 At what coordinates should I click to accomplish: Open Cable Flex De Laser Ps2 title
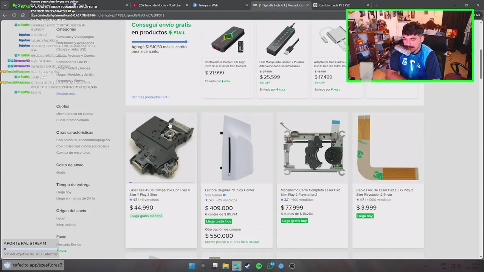pyautogui.click(x=385, y=192)
